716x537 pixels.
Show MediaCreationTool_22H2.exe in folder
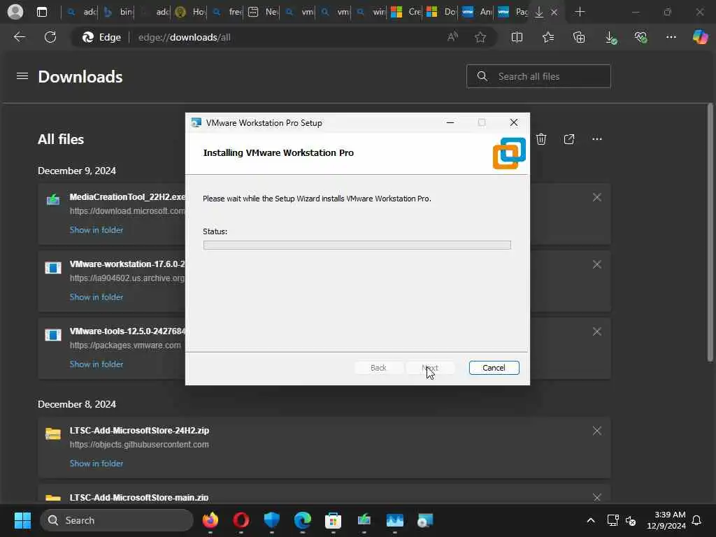(x=96, y=229)
